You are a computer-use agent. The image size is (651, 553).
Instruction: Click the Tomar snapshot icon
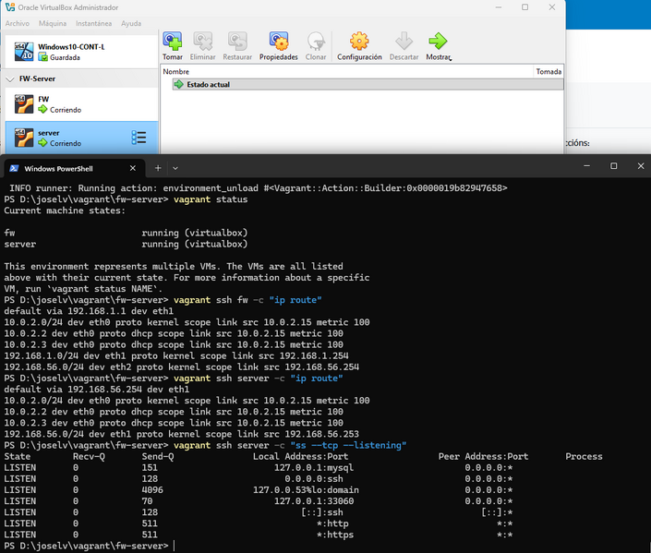pyautogui.click(x=173, y=42)
